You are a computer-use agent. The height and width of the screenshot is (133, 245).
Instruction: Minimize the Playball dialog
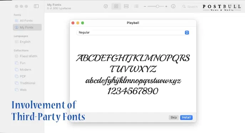[x=78, y=23]
